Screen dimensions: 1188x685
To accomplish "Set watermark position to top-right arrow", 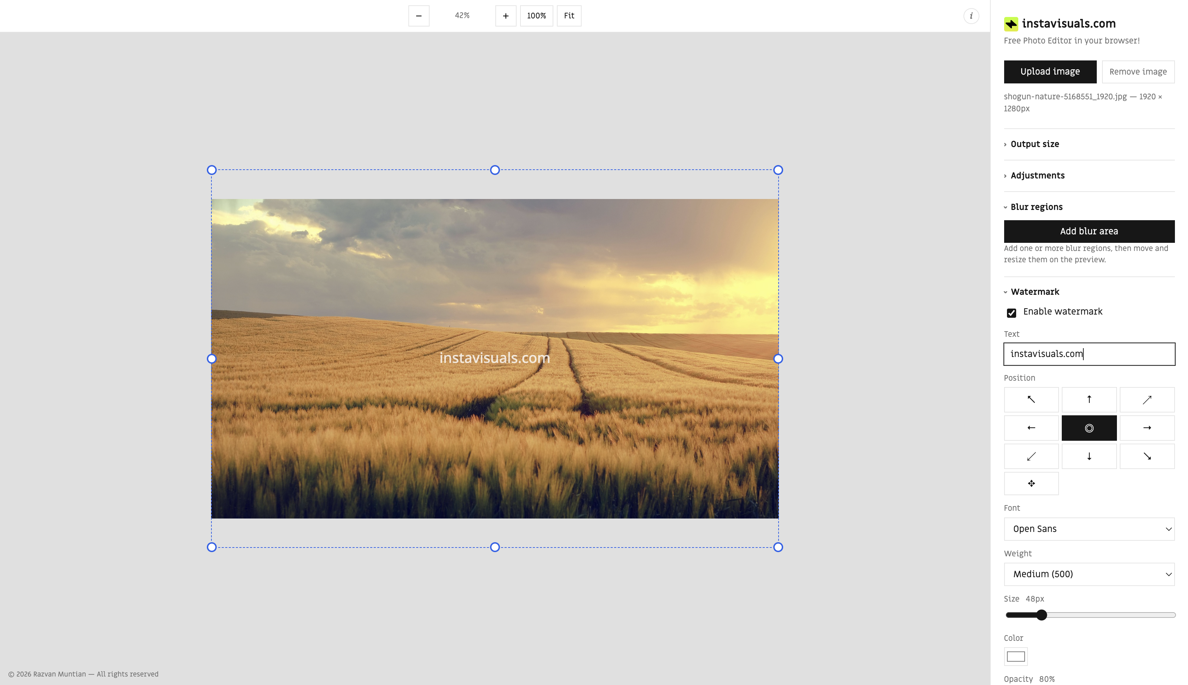I will pos(1147,399).
